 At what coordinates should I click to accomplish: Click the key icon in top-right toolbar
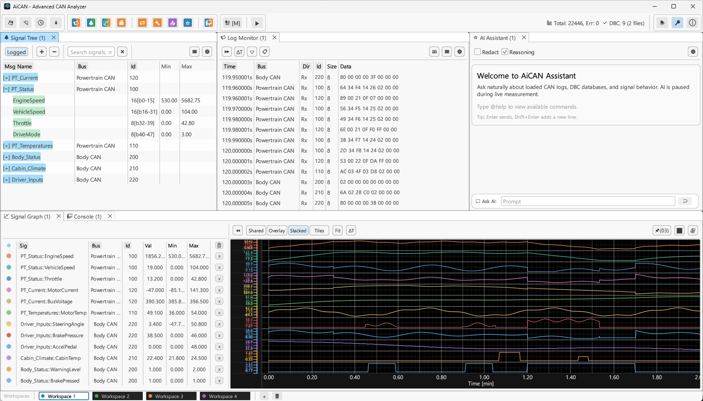[677, 23]
